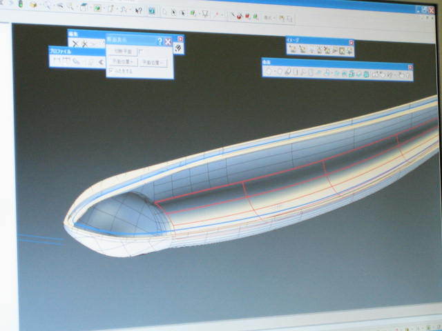The image size is (442, 331).
Task: Click the second icon in イメージ toolbar
Action: 302,50
